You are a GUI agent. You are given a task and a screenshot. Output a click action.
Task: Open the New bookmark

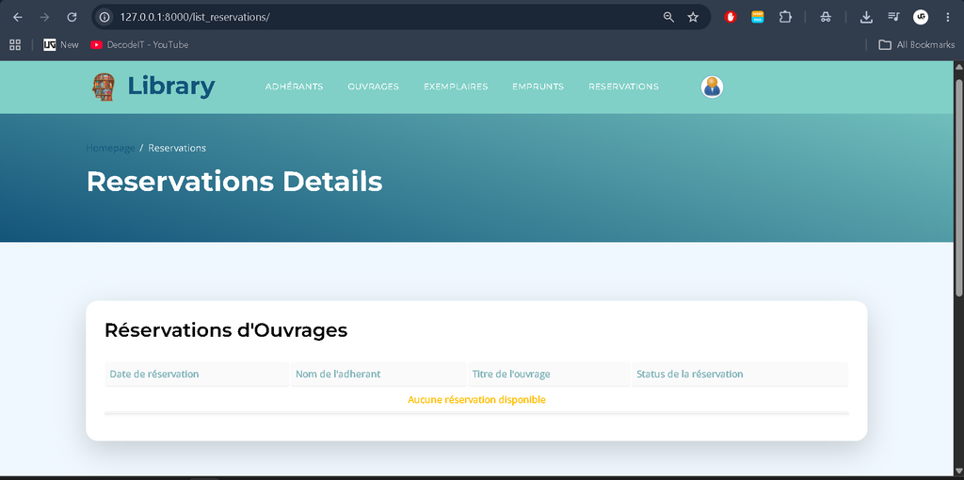pyautogui.click(x=61, y=45)
